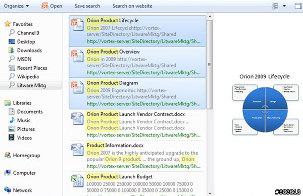
Task: Open the Music library
Action: pos(24,120)
